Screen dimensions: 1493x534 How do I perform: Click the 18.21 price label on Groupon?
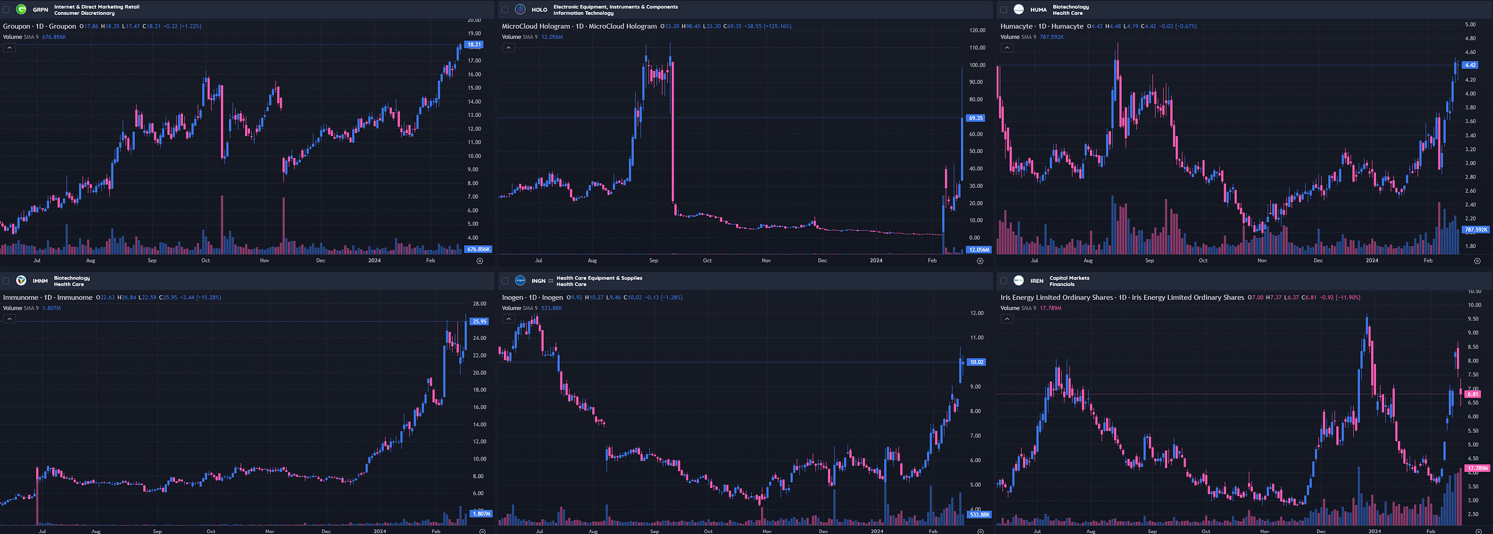[x=474, y=45]
